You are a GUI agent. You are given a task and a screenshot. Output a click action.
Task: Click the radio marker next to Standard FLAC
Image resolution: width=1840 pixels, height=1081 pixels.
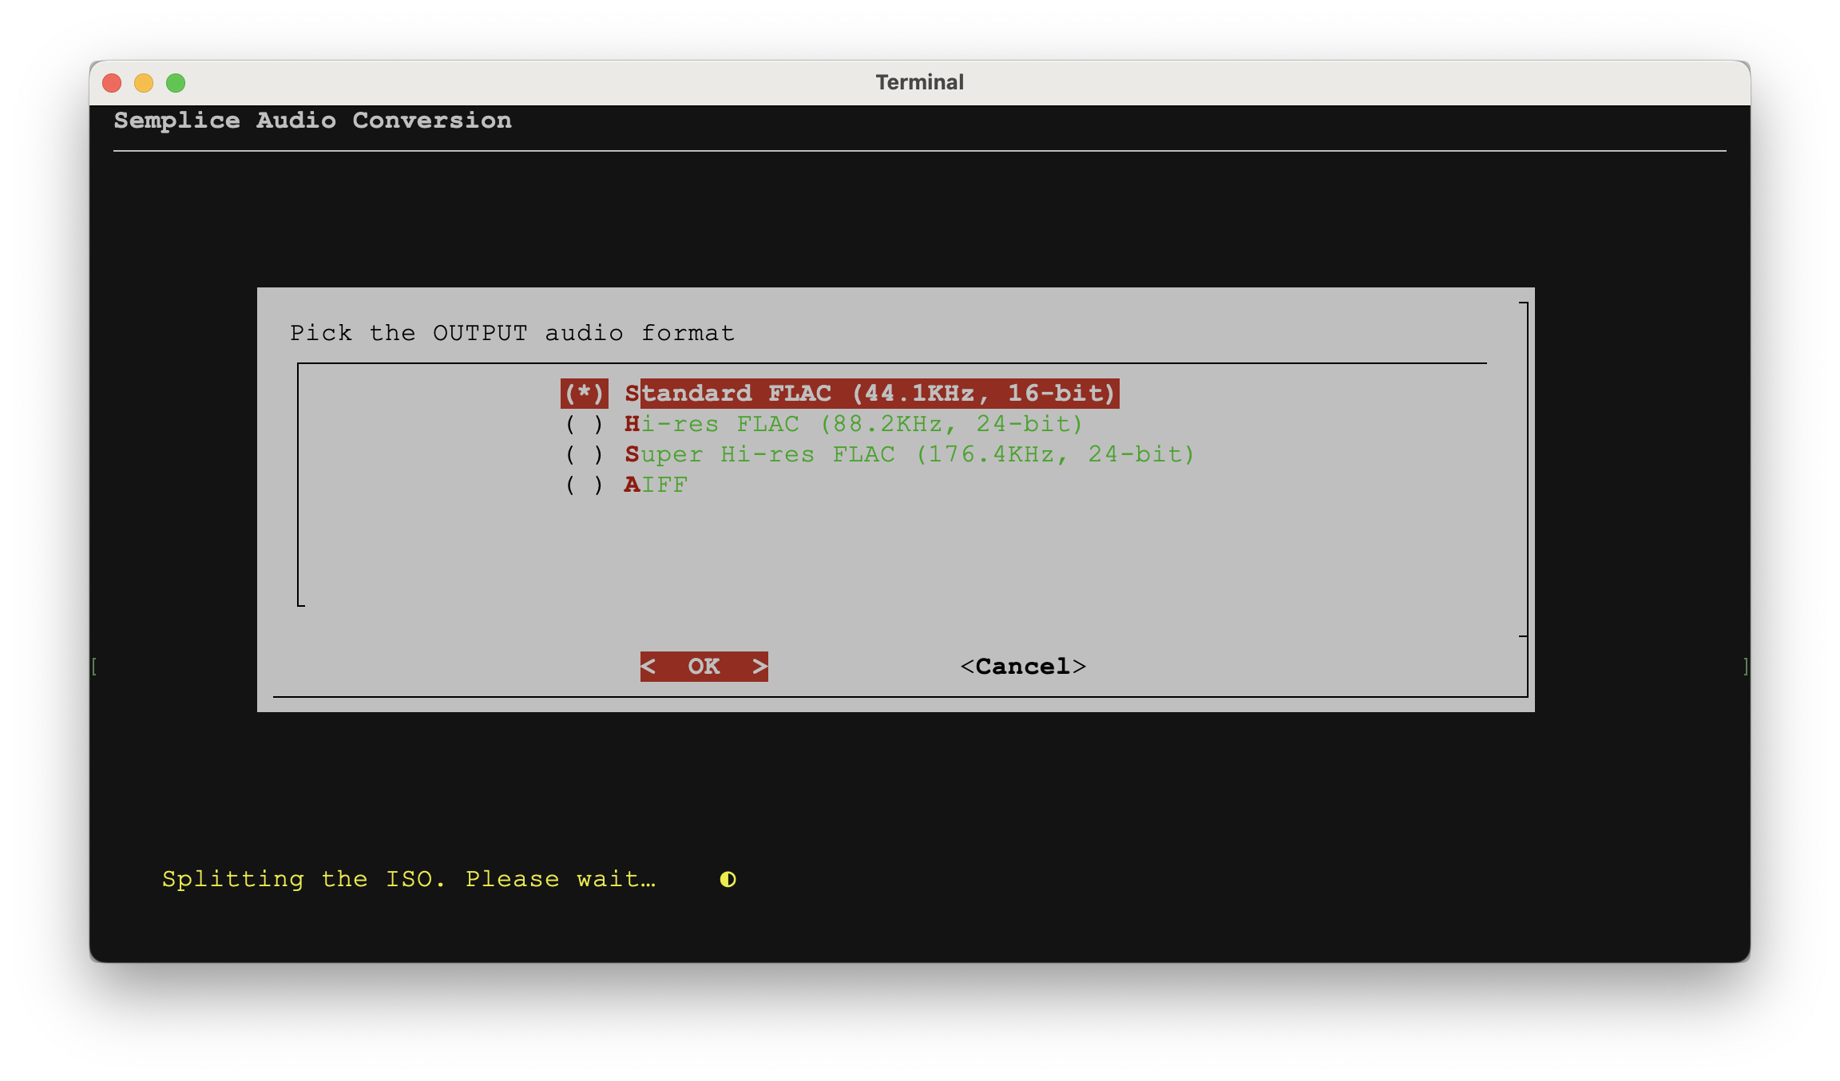pos(584,393)
